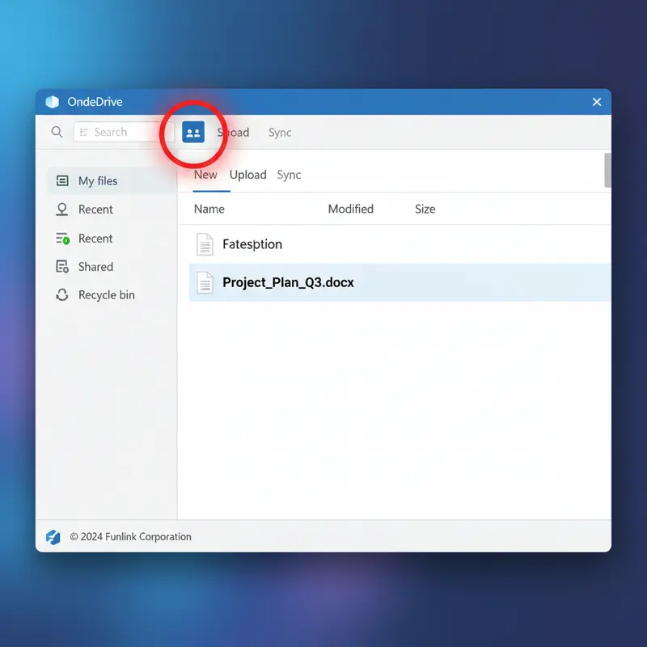The width and height of the screenshot is (647, 647).
Task: Sort by the Modified column header
Action: click(351, 209)
